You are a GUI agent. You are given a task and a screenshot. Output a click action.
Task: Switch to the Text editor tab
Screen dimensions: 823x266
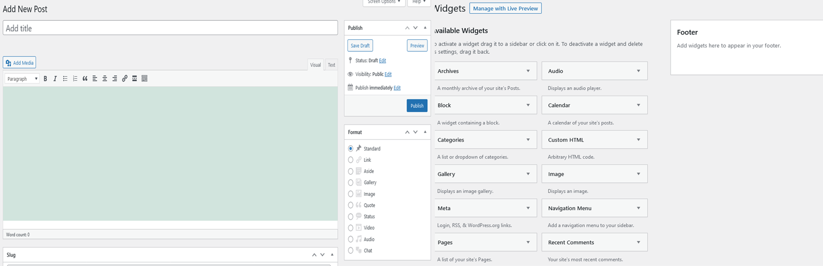pos(332,65)
